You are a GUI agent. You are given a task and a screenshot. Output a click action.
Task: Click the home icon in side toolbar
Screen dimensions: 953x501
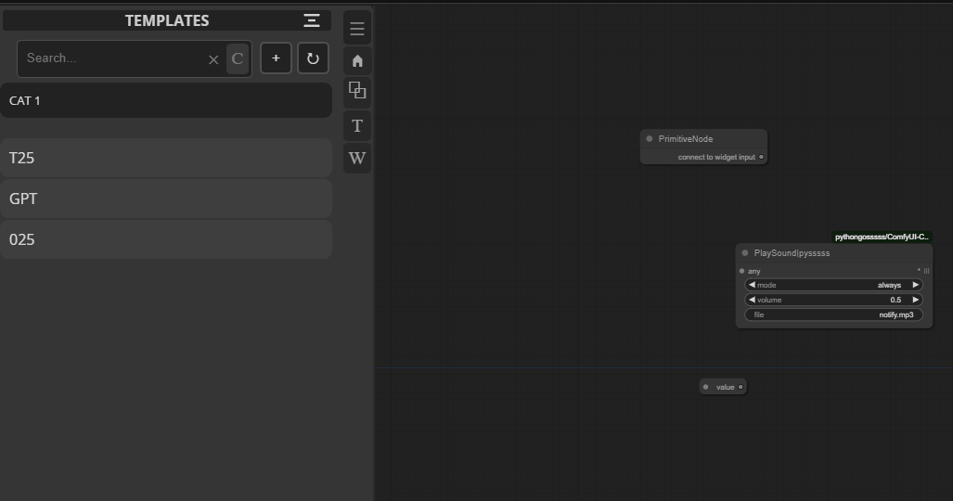click(x=357, y=61)
